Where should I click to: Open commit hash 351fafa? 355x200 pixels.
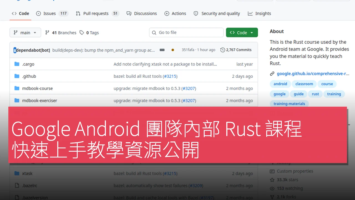tap(188, 50)
